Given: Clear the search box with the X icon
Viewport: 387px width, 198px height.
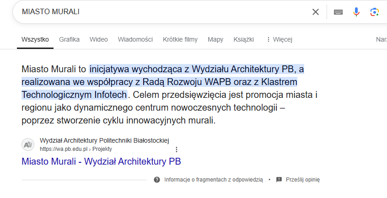Looking at the screenshot, I should coord(316,12).
